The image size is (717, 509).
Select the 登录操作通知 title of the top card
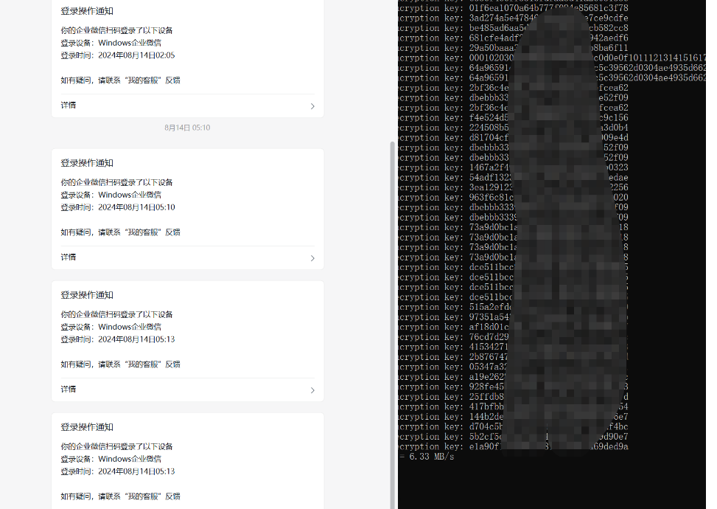87,11
